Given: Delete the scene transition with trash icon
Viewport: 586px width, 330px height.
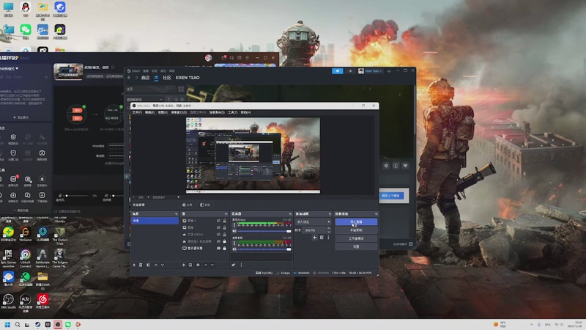Looking at the screenshot, I should click(x=322, y=238).
